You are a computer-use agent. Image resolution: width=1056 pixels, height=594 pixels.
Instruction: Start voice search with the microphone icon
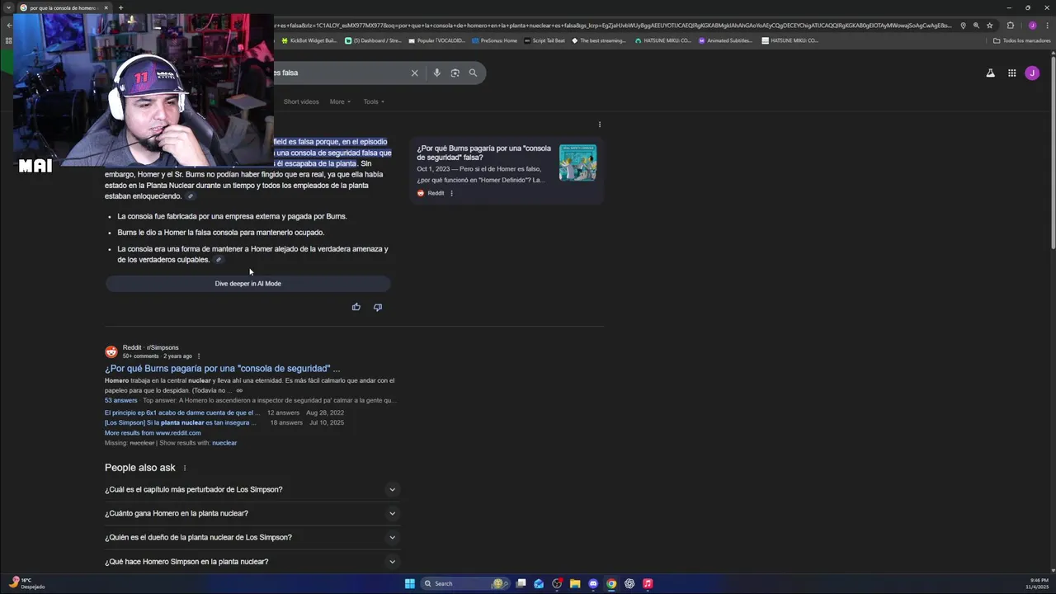436,73
